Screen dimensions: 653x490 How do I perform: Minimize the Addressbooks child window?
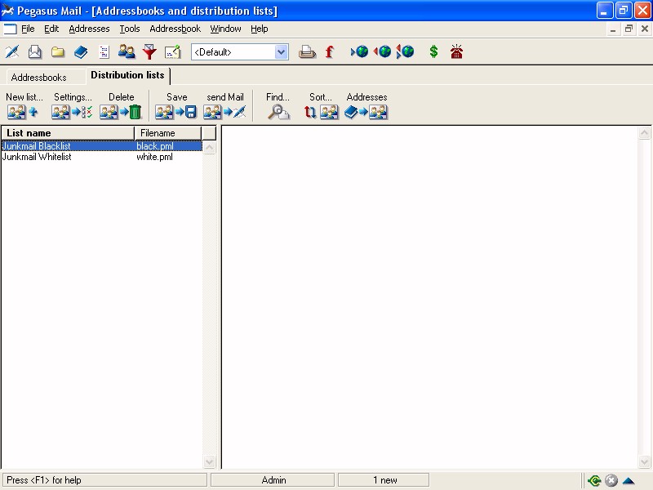pos(613,29)
